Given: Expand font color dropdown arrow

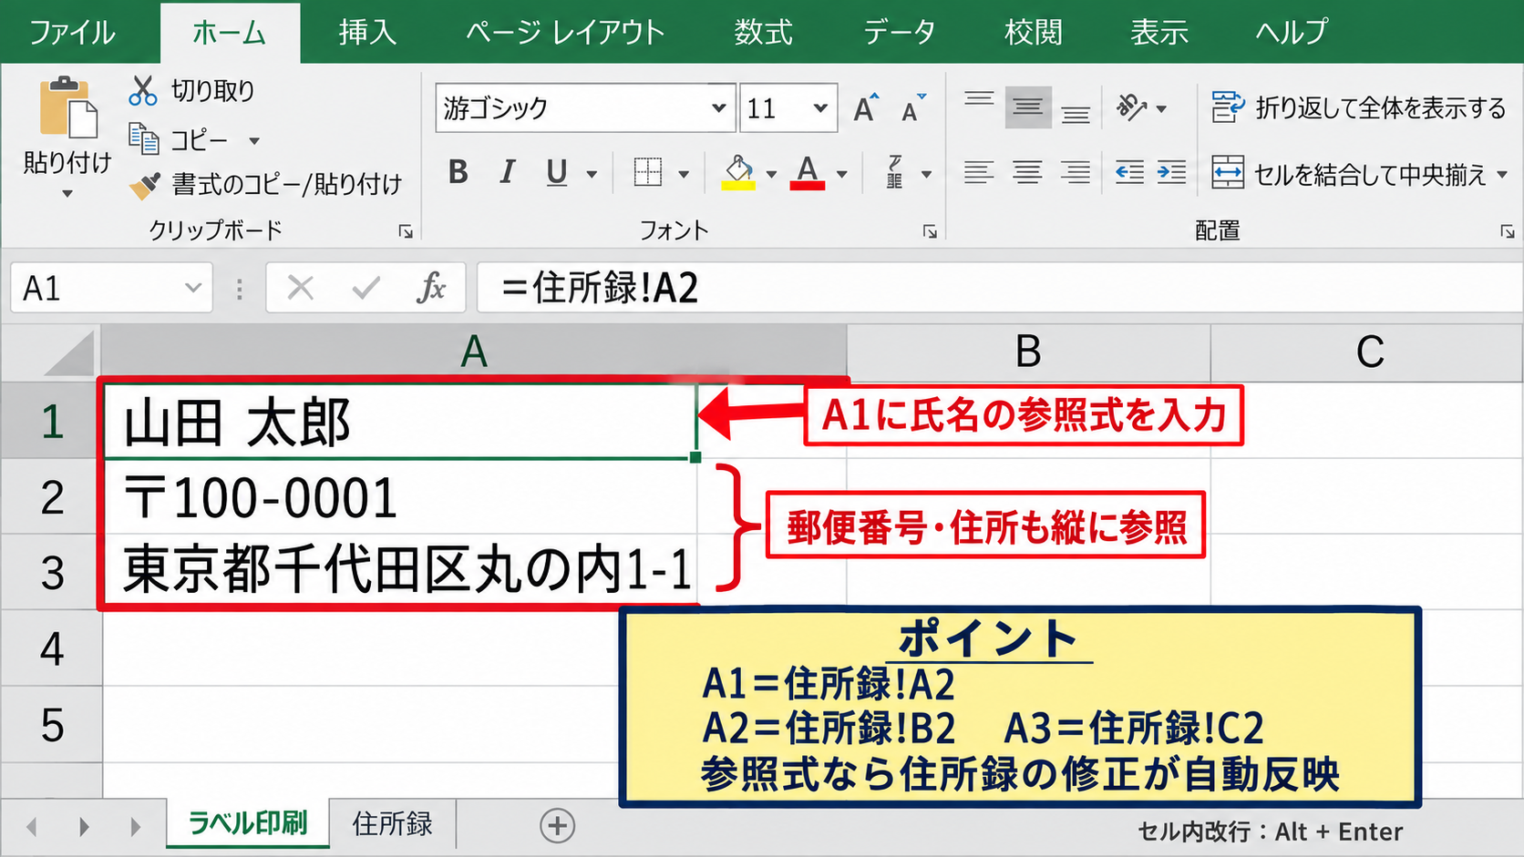Looking at the screenshot, I should pyautogui.click(x=841, y=174).
